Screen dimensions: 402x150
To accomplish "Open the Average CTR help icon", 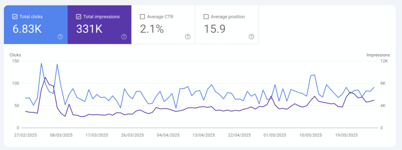I will pos(188,36).
